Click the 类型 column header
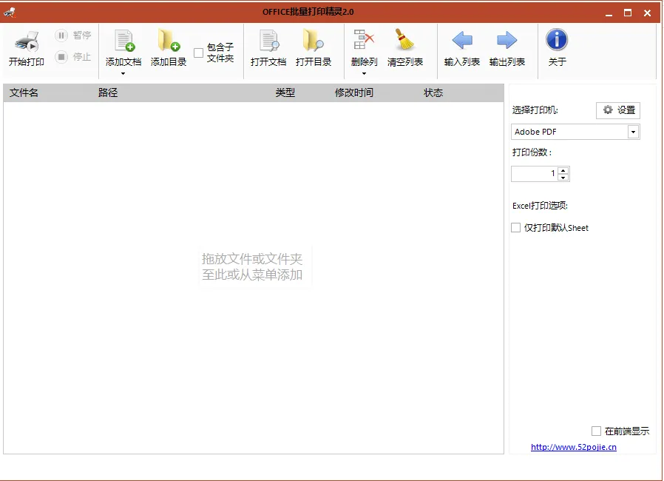Screen dimensions: 664x481 tap(285, 92)
